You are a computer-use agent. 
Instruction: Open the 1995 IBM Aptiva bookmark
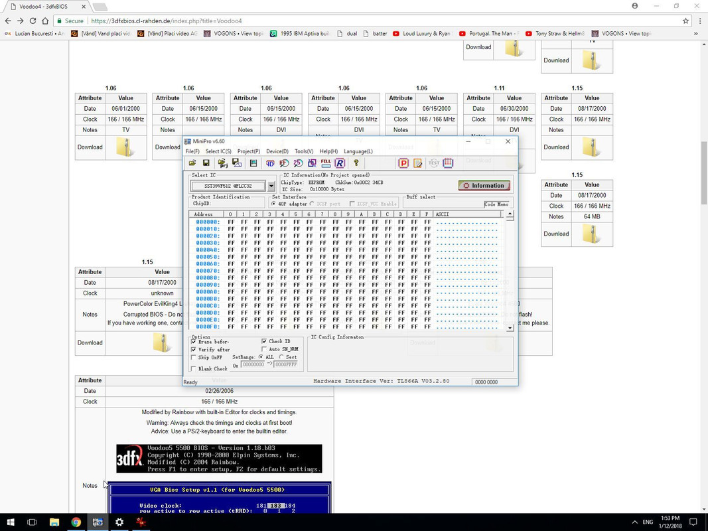coord(300,33)
